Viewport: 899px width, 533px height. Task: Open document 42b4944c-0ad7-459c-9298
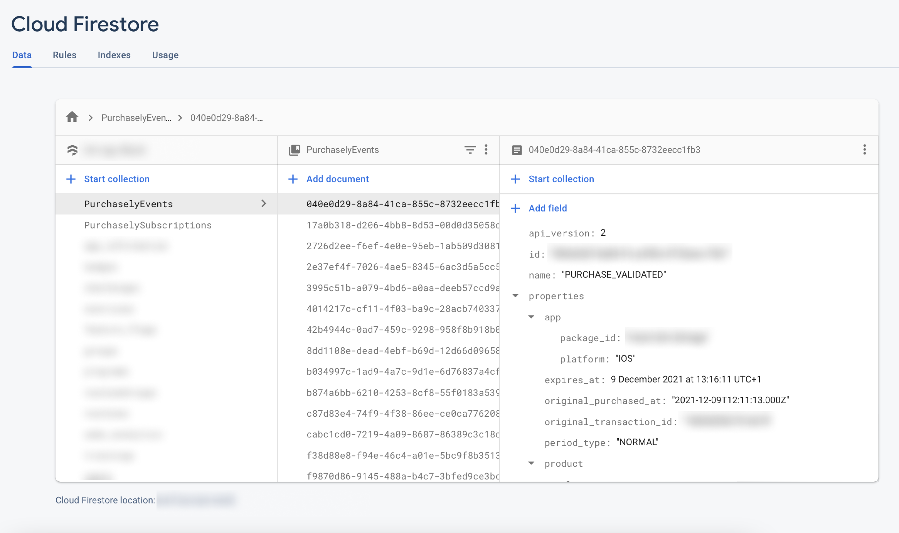pos(388,330)
